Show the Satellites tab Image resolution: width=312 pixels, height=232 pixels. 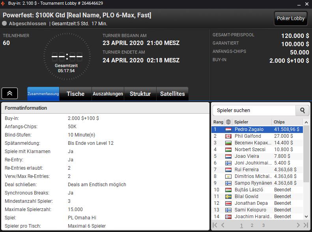coord(172,94)
